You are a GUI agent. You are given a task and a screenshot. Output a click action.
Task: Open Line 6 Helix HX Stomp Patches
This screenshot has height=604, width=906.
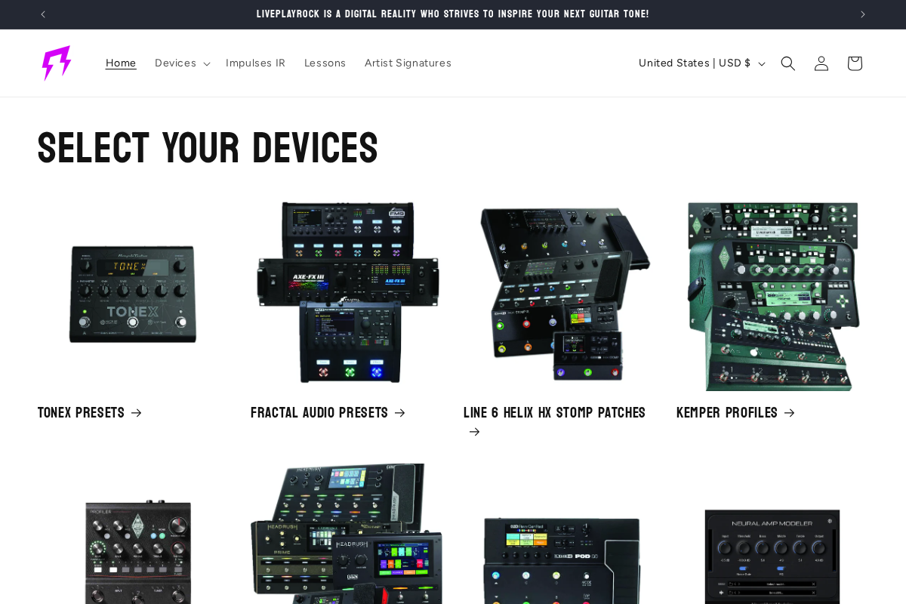[554, 413]
